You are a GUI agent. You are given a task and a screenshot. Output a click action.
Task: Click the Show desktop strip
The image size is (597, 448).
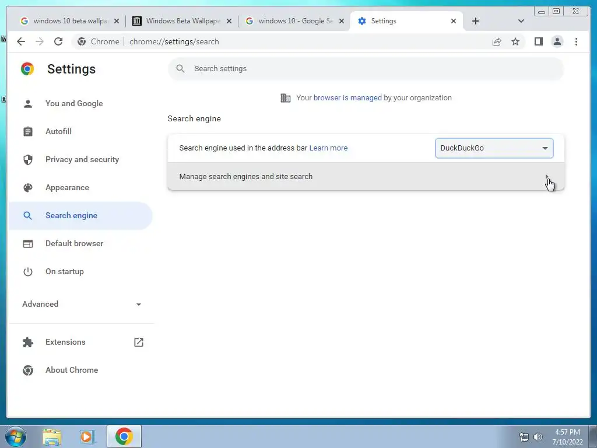pos(593,436)
